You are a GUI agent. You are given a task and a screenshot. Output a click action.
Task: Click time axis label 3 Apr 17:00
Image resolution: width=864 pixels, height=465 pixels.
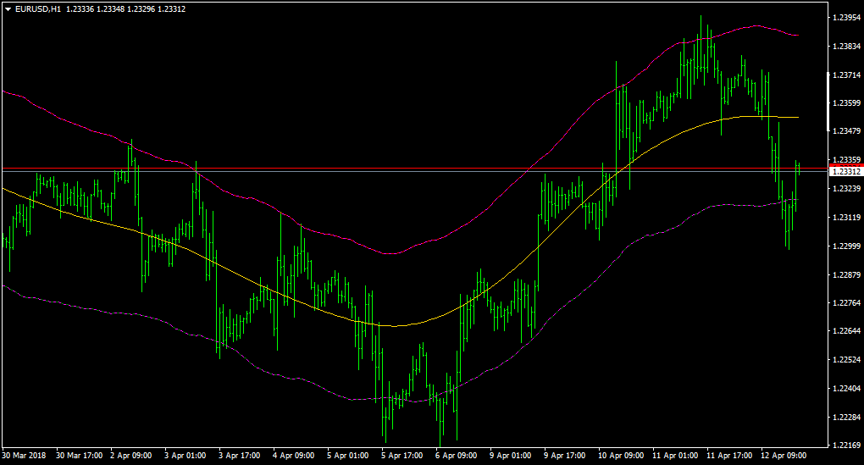(239, 456)
